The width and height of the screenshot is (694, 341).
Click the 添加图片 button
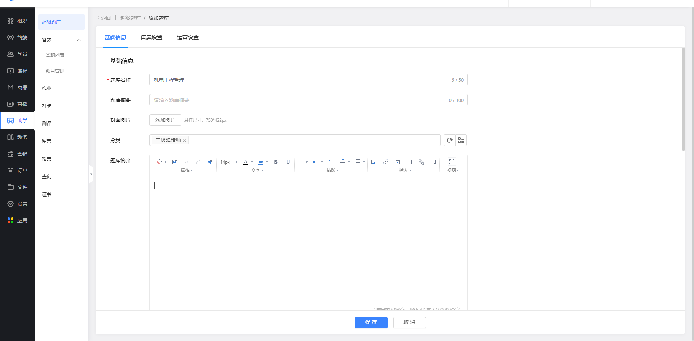[x=165, y=120]
